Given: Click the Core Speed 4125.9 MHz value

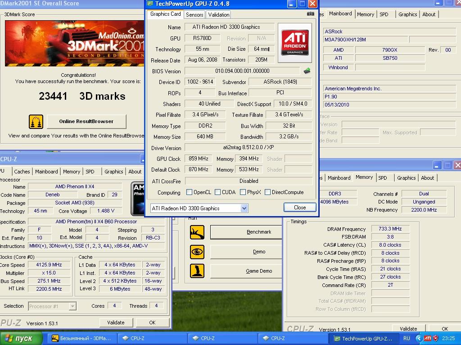Looking at the screenshot, I should (49, 265).
